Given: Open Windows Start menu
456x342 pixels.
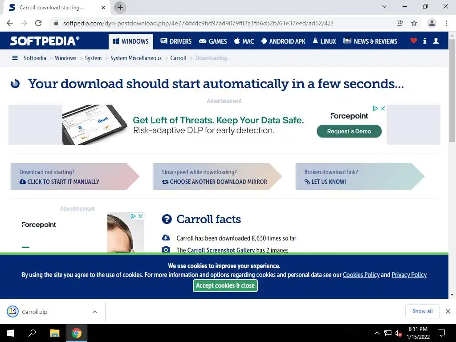Looking at the screenshot, I should [x=11, y=333].
